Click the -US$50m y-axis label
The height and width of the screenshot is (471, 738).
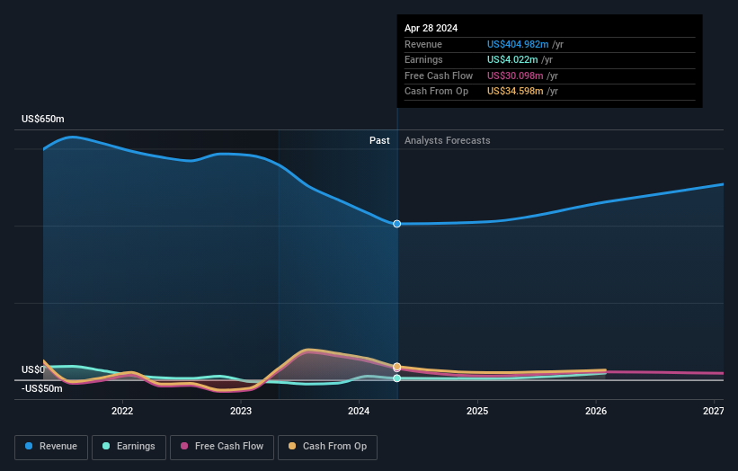click(x=42, y=388)
